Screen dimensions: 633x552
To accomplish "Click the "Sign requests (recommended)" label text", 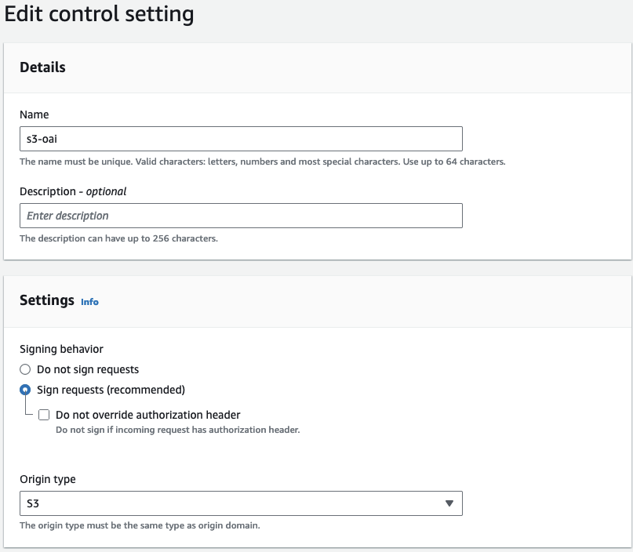I will point(111,390).
